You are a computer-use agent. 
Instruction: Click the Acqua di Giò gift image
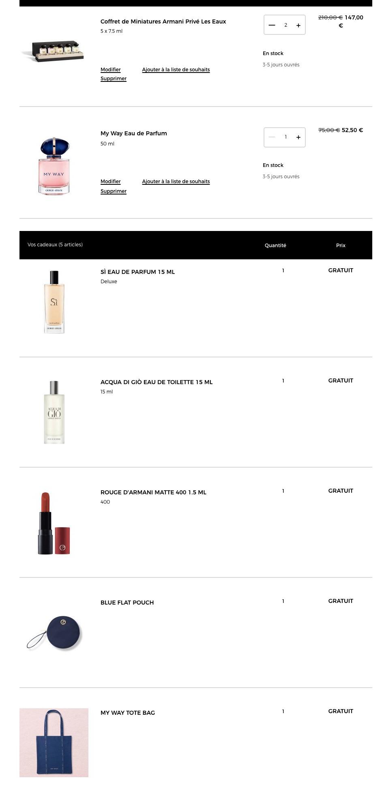coord(54,412)
